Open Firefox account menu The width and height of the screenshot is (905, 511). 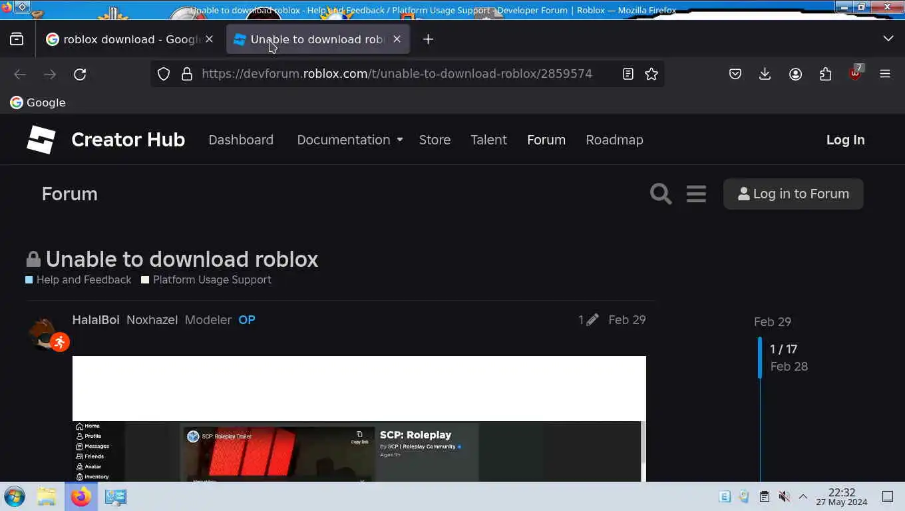[795, 74]
